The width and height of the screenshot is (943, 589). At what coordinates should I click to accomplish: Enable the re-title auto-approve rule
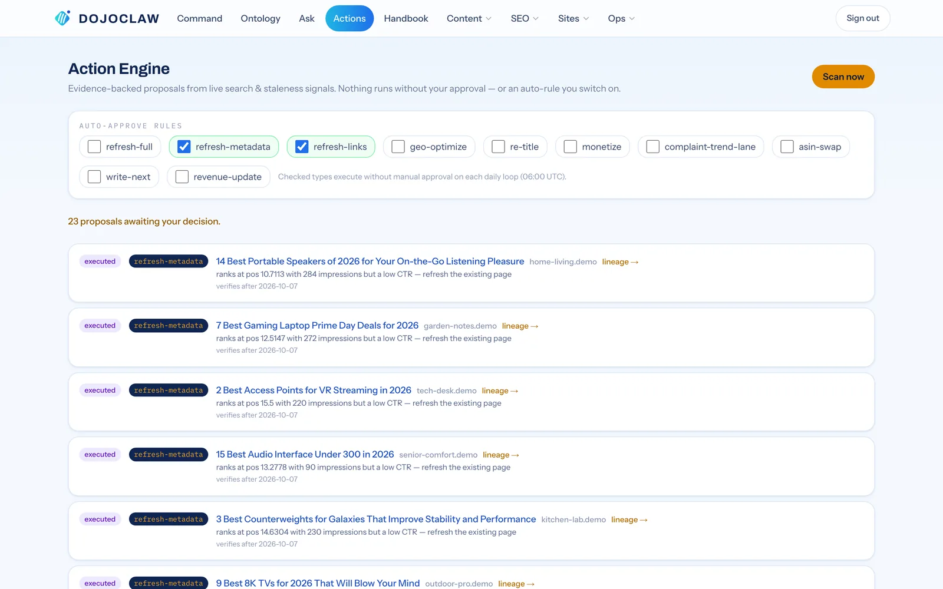coord(498,147)
